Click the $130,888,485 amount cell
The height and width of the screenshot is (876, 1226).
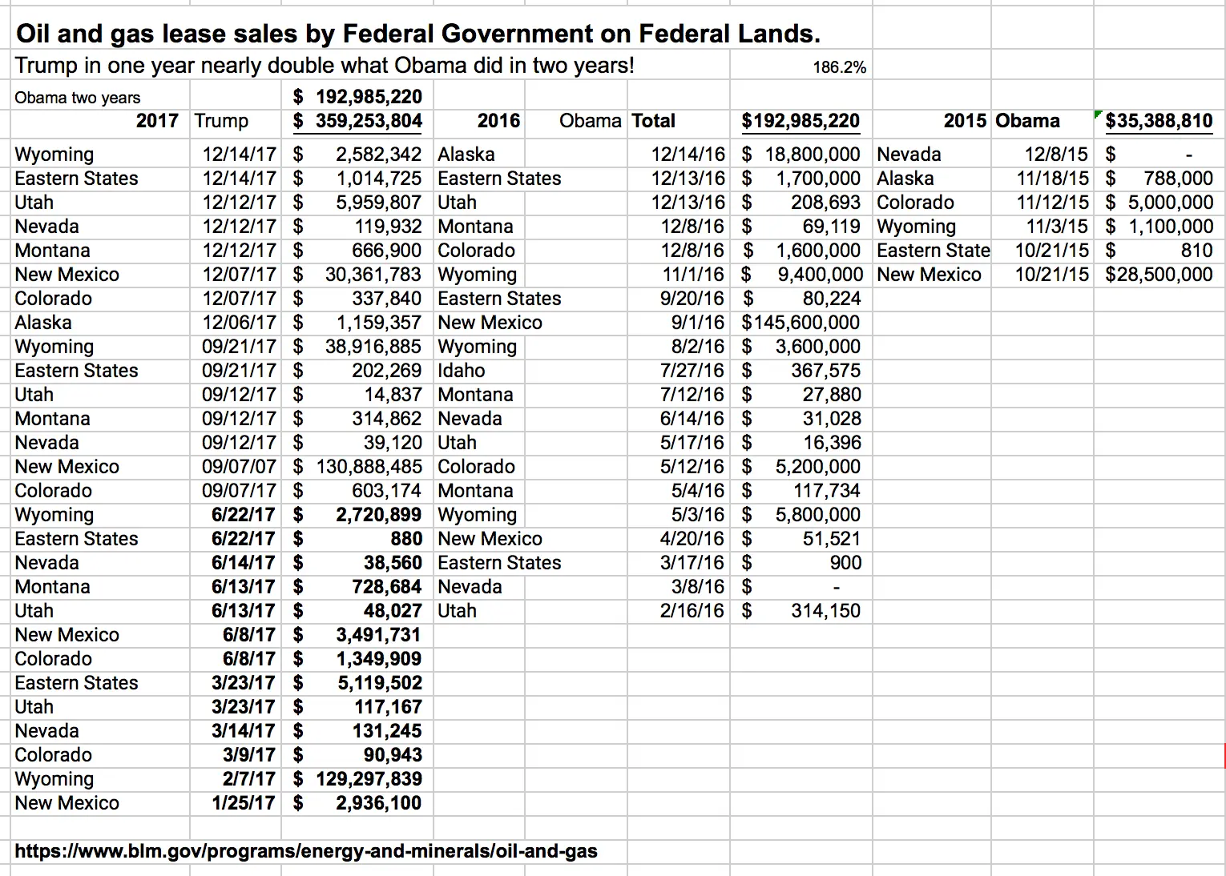tap(357, 467)
